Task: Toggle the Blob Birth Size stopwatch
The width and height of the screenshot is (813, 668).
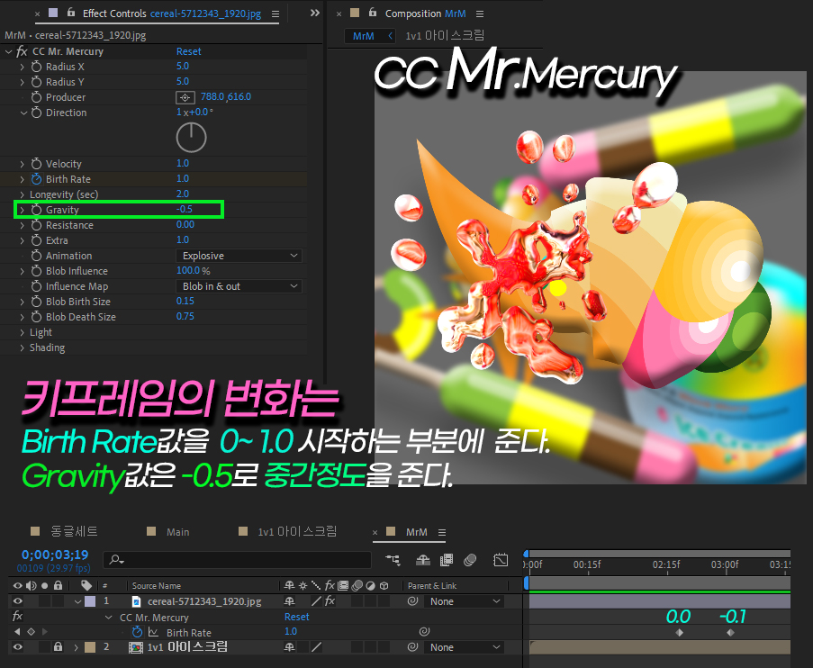Action: 36,302
